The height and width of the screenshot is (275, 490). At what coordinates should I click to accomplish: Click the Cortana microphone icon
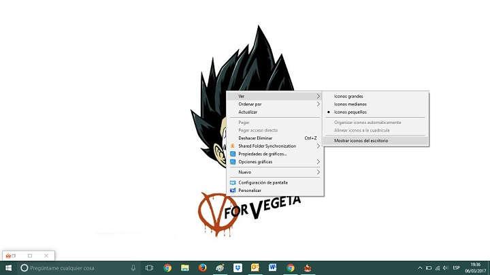133,268
